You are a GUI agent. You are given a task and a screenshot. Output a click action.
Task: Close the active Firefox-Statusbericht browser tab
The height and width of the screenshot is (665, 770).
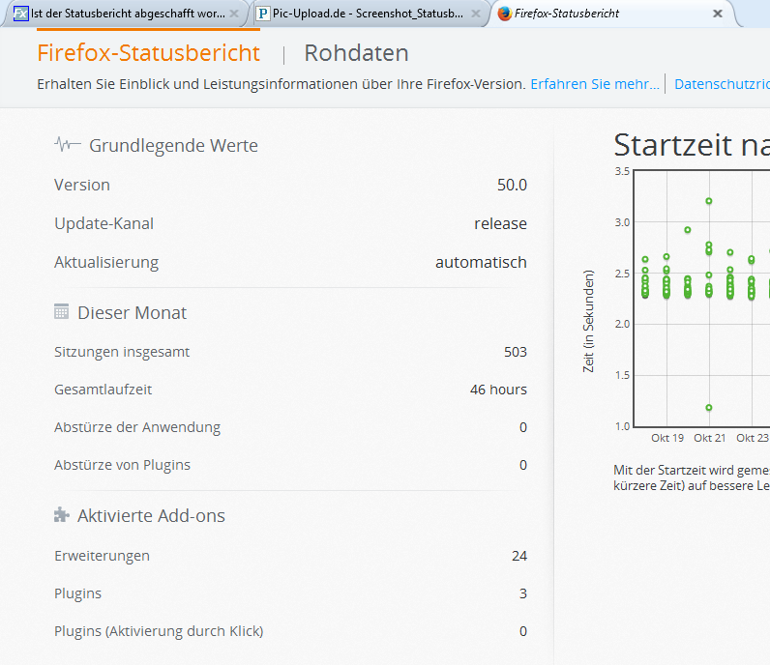(x=717, y=14)
